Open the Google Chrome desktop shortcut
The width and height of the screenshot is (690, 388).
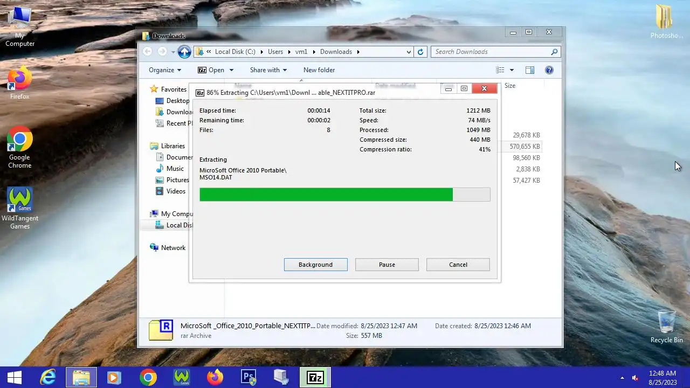(x=20, y=148)
